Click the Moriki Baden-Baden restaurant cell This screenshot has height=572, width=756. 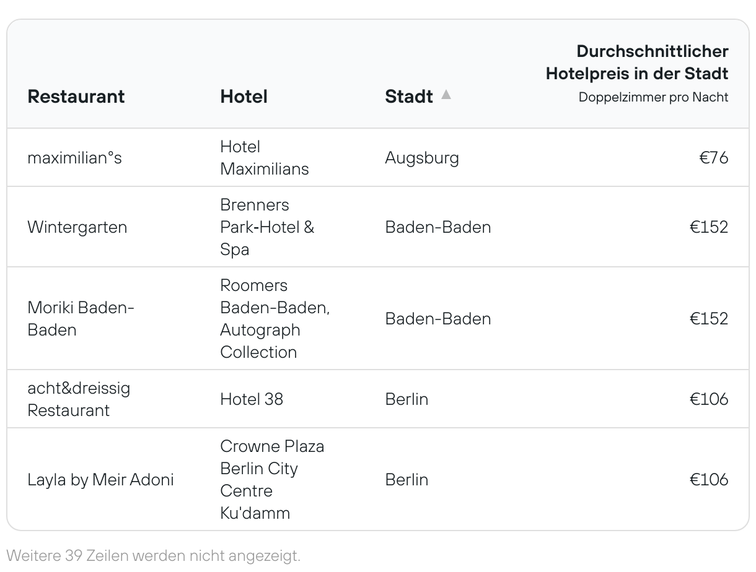click(81, 319)
